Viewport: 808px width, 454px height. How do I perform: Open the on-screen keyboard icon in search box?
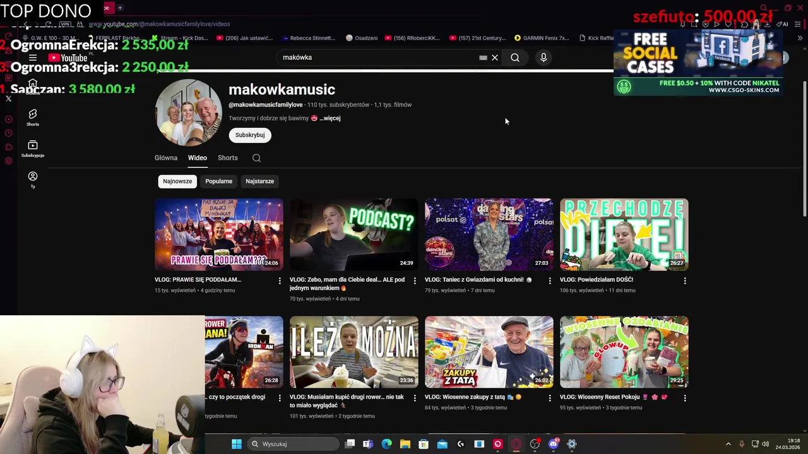[483, 57]
